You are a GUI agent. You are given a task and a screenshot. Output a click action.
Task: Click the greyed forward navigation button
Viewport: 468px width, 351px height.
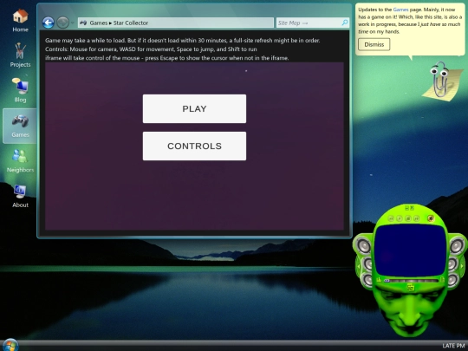point(62,23)
